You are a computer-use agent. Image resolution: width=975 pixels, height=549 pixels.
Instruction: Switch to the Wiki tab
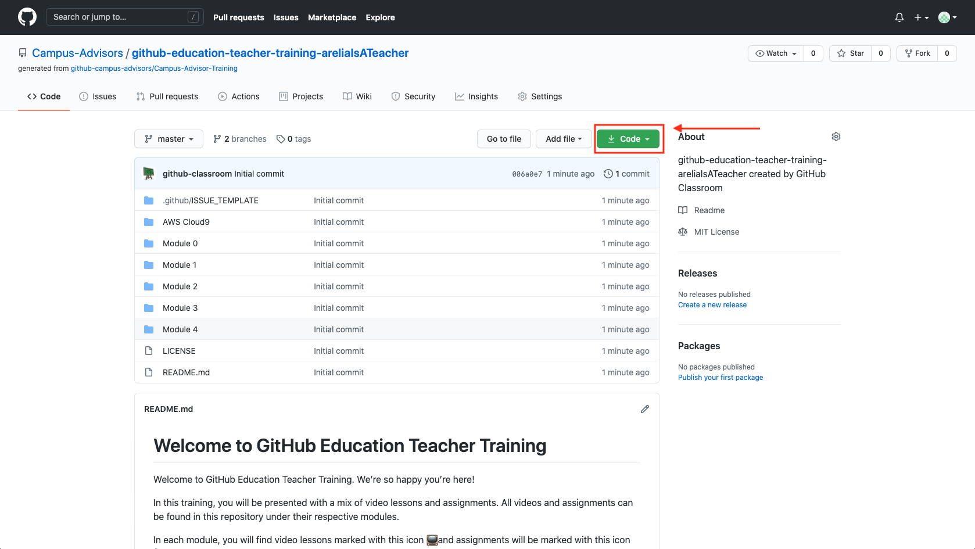pyautogui.click(x=357, y=96)
